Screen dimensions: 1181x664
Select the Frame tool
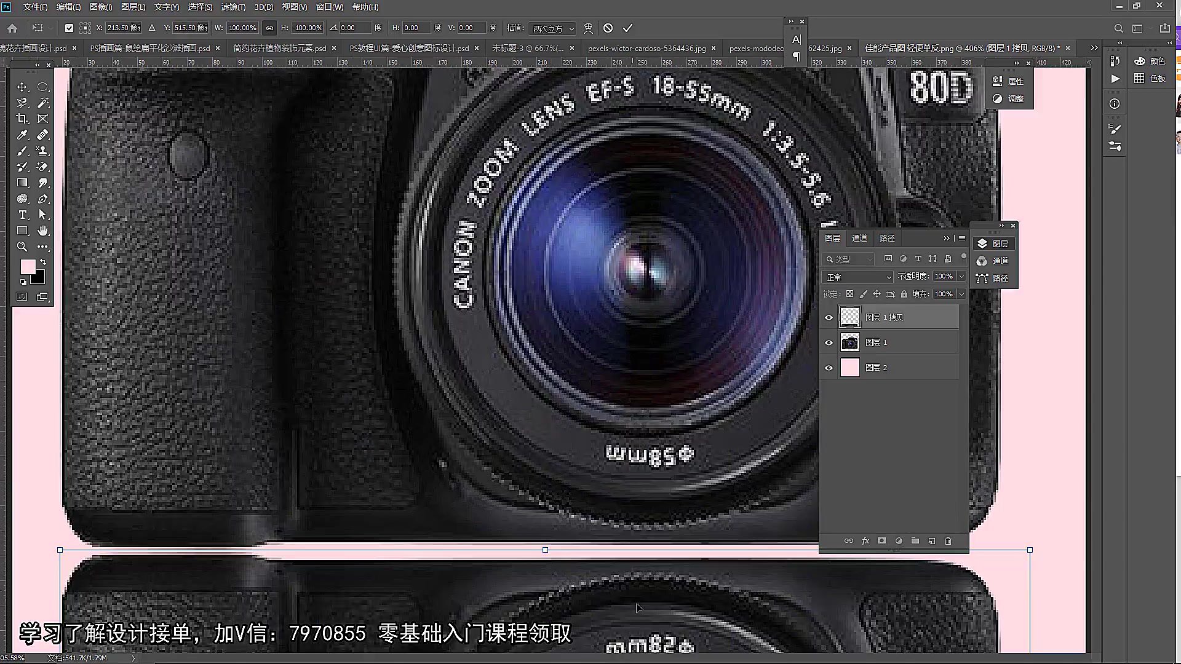(42, 119)
